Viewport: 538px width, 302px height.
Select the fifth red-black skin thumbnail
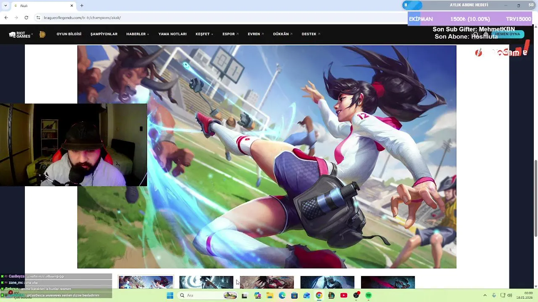click(x=388, y=282)
